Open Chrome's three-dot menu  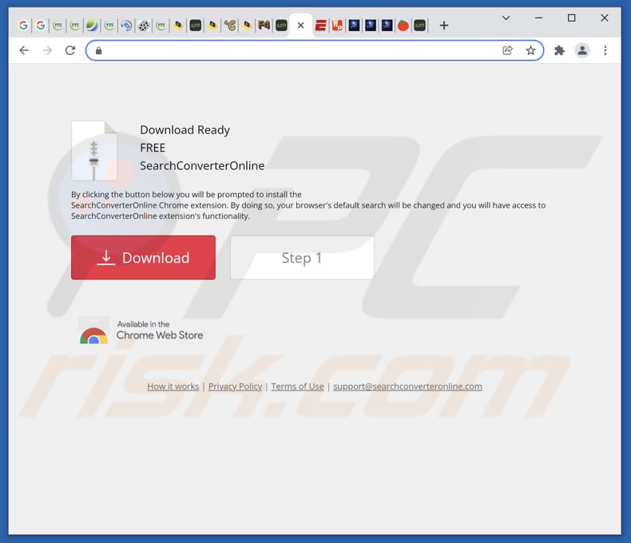[605, 50]
